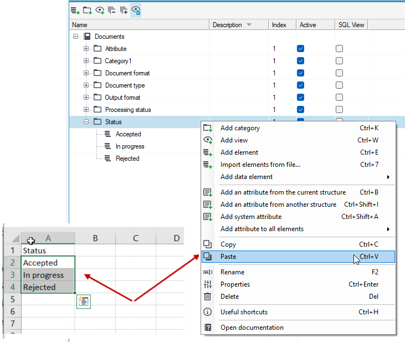
Task: Check SQL View for Document type
Action: (x=339, y=85)
